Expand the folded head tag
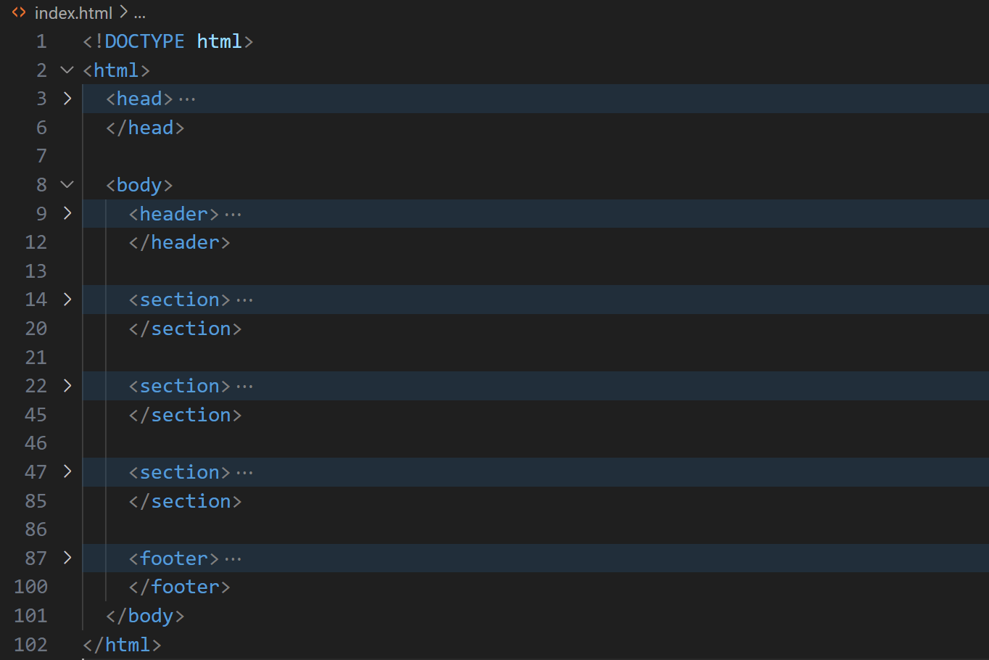989x660 pixels. click(x=67, y=99)
